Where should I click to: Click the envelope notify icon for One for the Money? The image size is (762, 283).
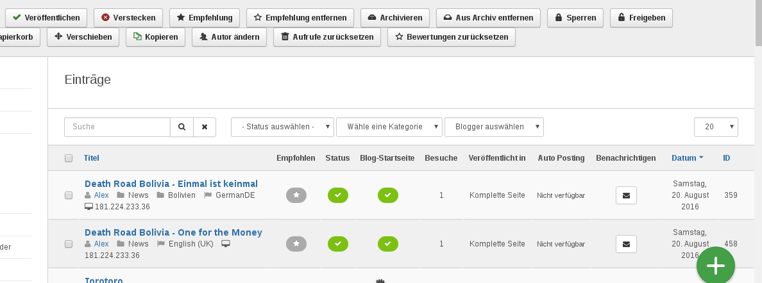626,243
